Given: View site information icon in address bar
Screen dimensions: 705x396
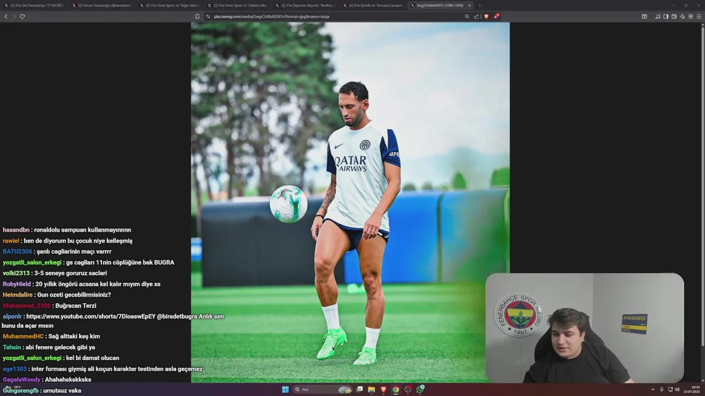Looking at the screenshot, I should pyautogui.click(x=208, y=16).
